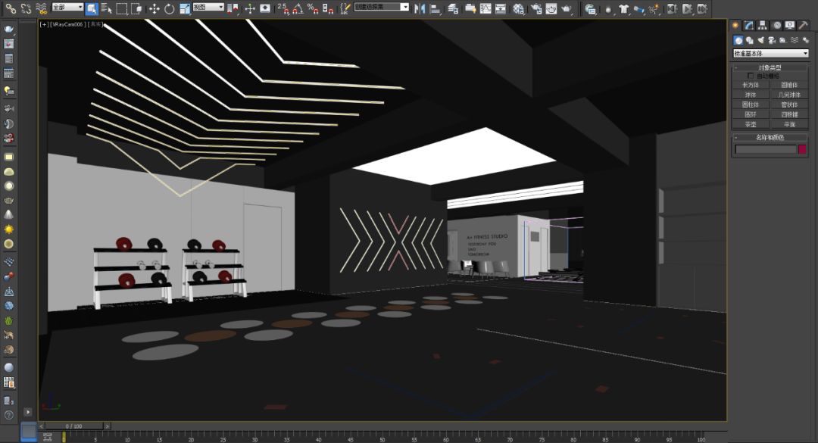Click the 长方体 button

point(751,85)
